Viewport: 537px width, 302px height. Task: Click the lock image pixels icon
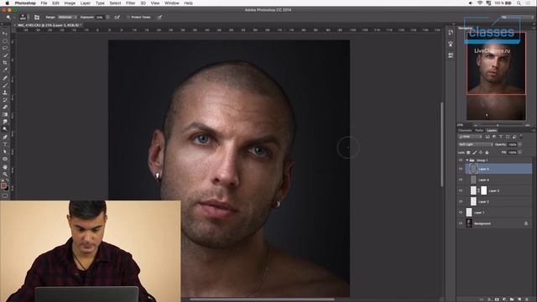point(475,153)
